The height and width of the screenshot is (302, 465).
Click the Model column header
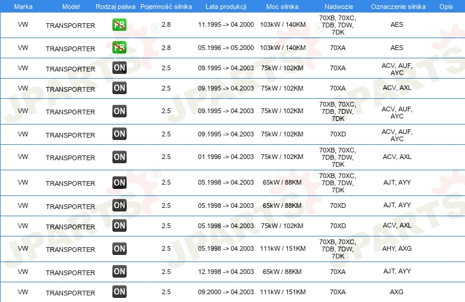coord(71,7)
